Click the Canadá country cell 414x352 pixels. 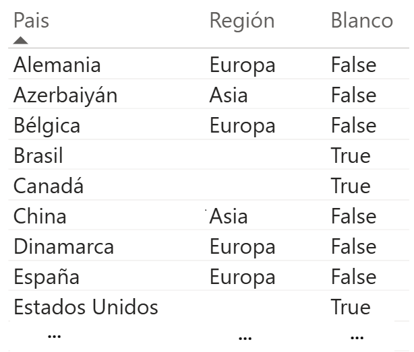click(49, 186)
